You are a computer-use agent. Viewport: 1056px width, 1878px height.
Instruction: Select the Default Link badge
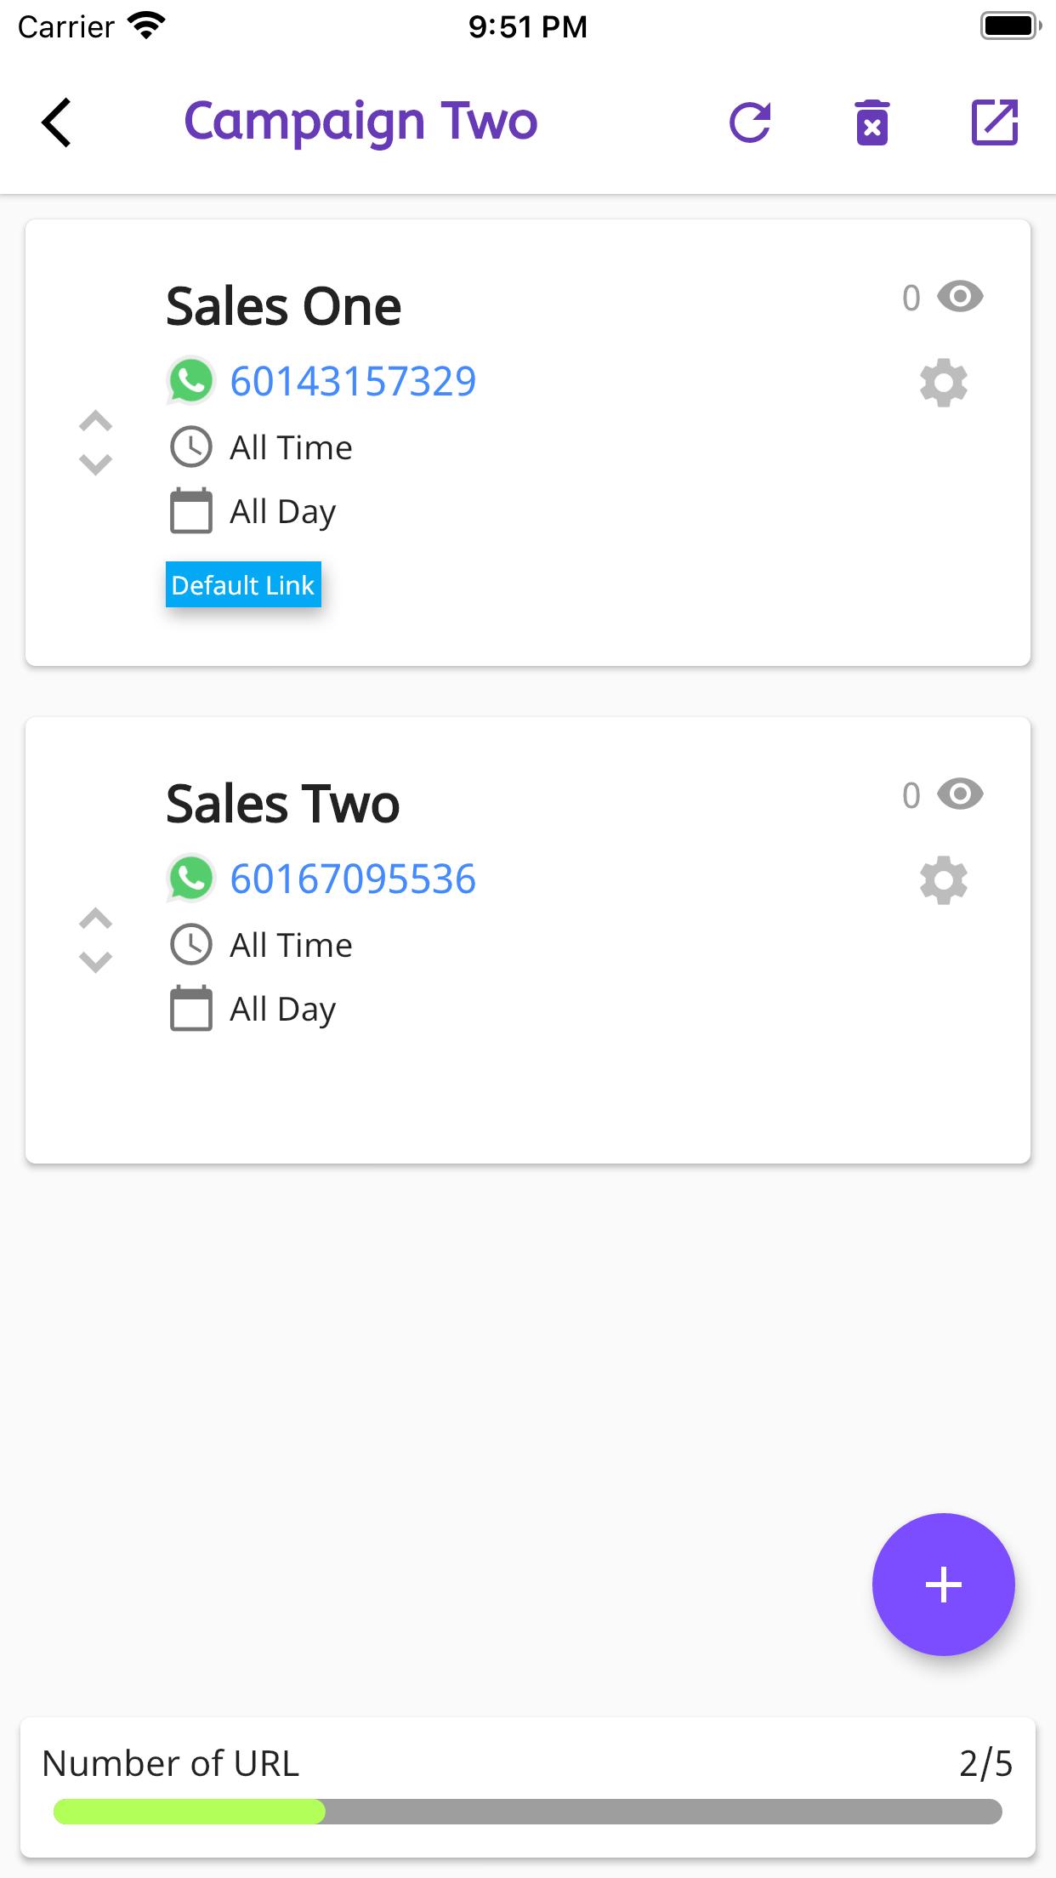click(243, 584)
